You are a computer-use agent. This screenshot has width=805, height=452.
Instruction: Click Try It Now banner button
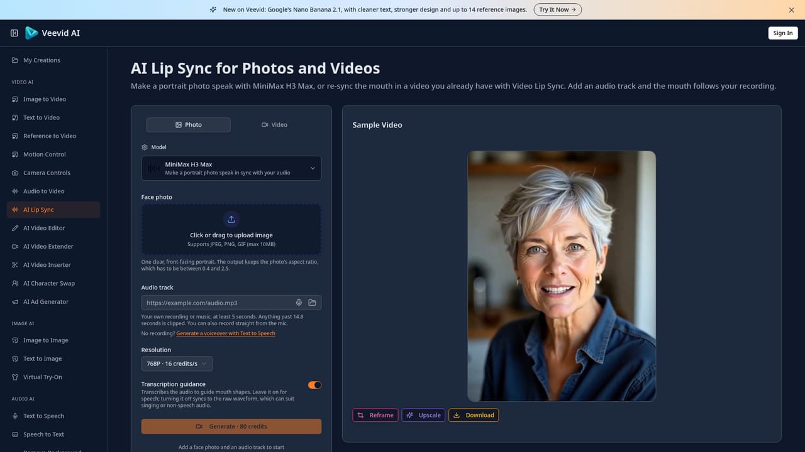(x=558, y=9)
